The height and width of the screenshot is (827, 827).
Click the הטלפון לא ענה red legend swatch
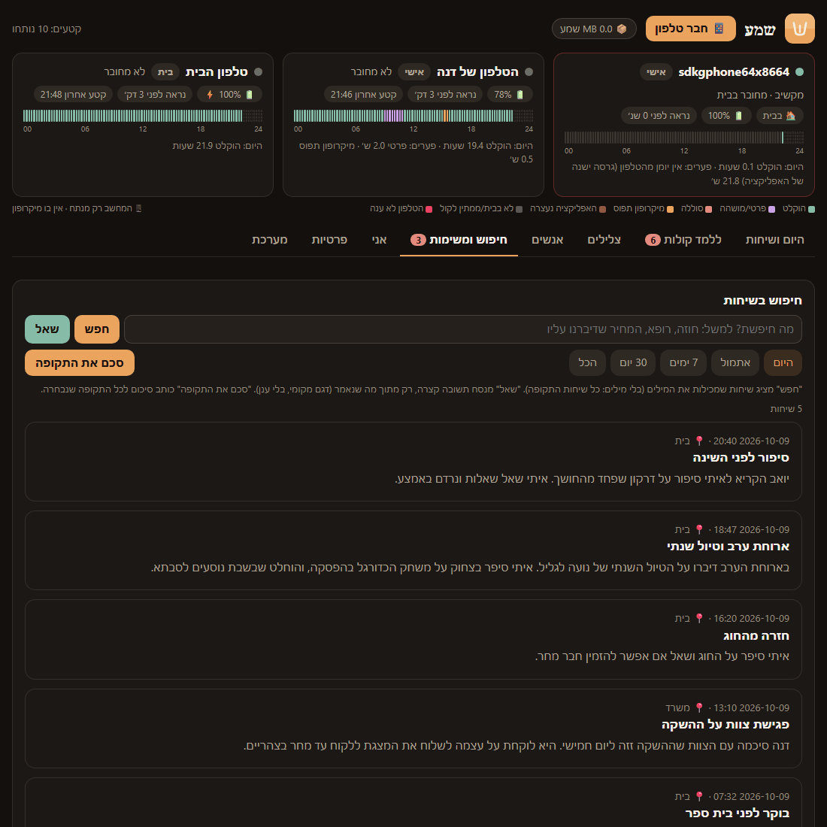(429, 210)
